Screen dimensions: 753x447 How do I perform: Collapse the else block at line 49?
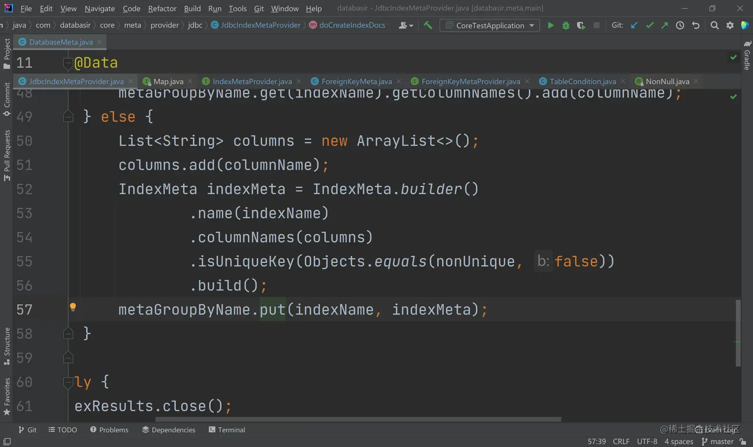point(68,116)
